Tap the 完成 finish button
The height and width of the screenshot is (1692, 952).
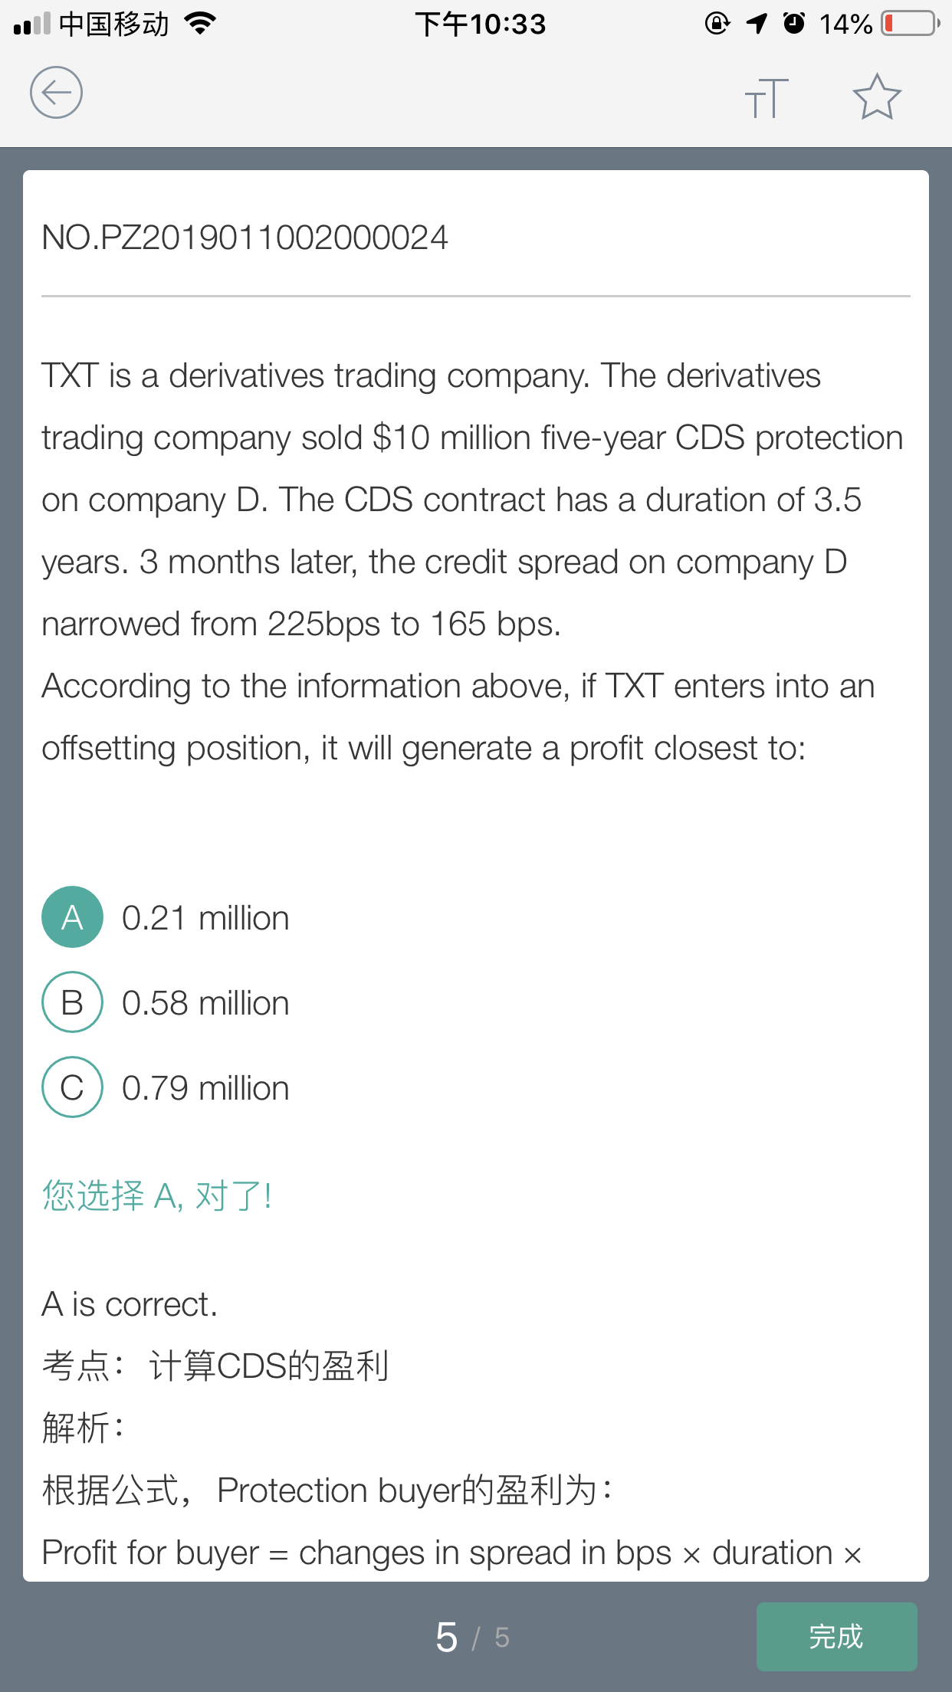tap(837, 1637)
